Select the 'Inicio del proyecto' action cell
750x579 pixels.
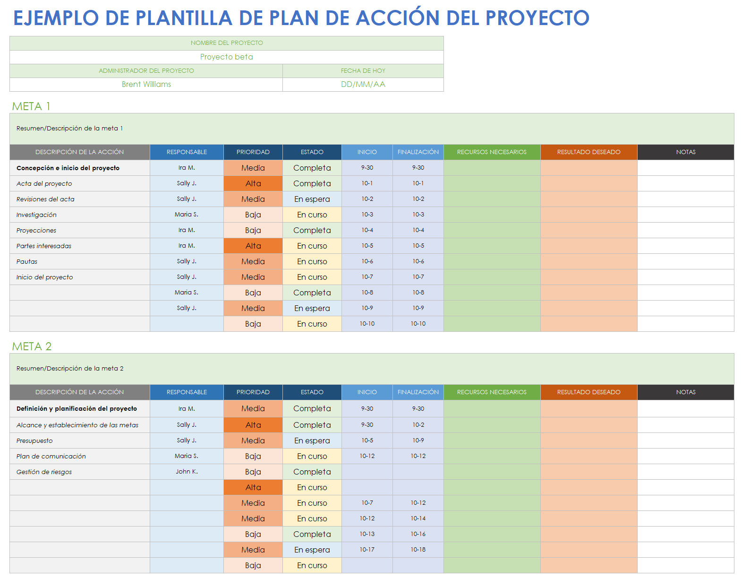pyautogui.click(x=80, y=277)
